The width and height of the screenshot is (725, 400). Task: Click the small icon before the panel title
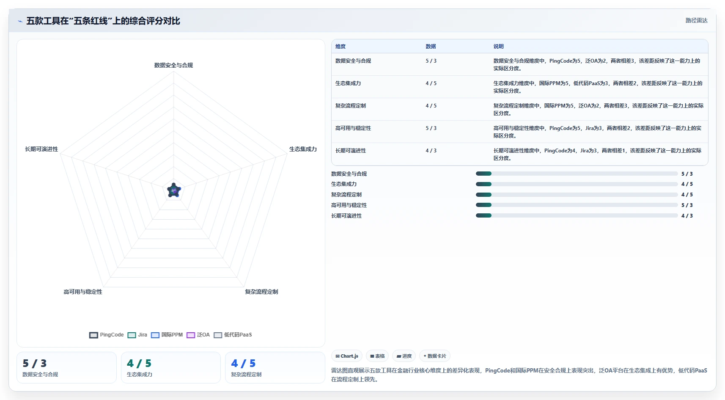click(x=20, y=21)
